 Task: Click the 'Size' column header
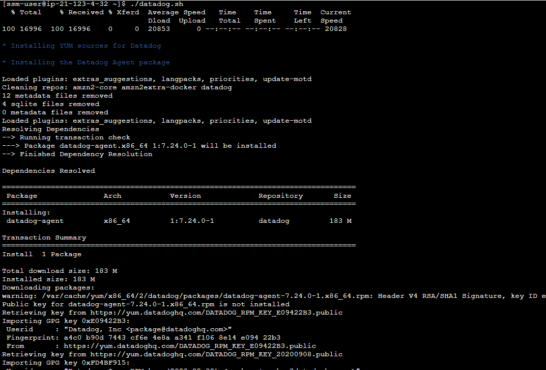pyautogui.click(x=343, y=196)
